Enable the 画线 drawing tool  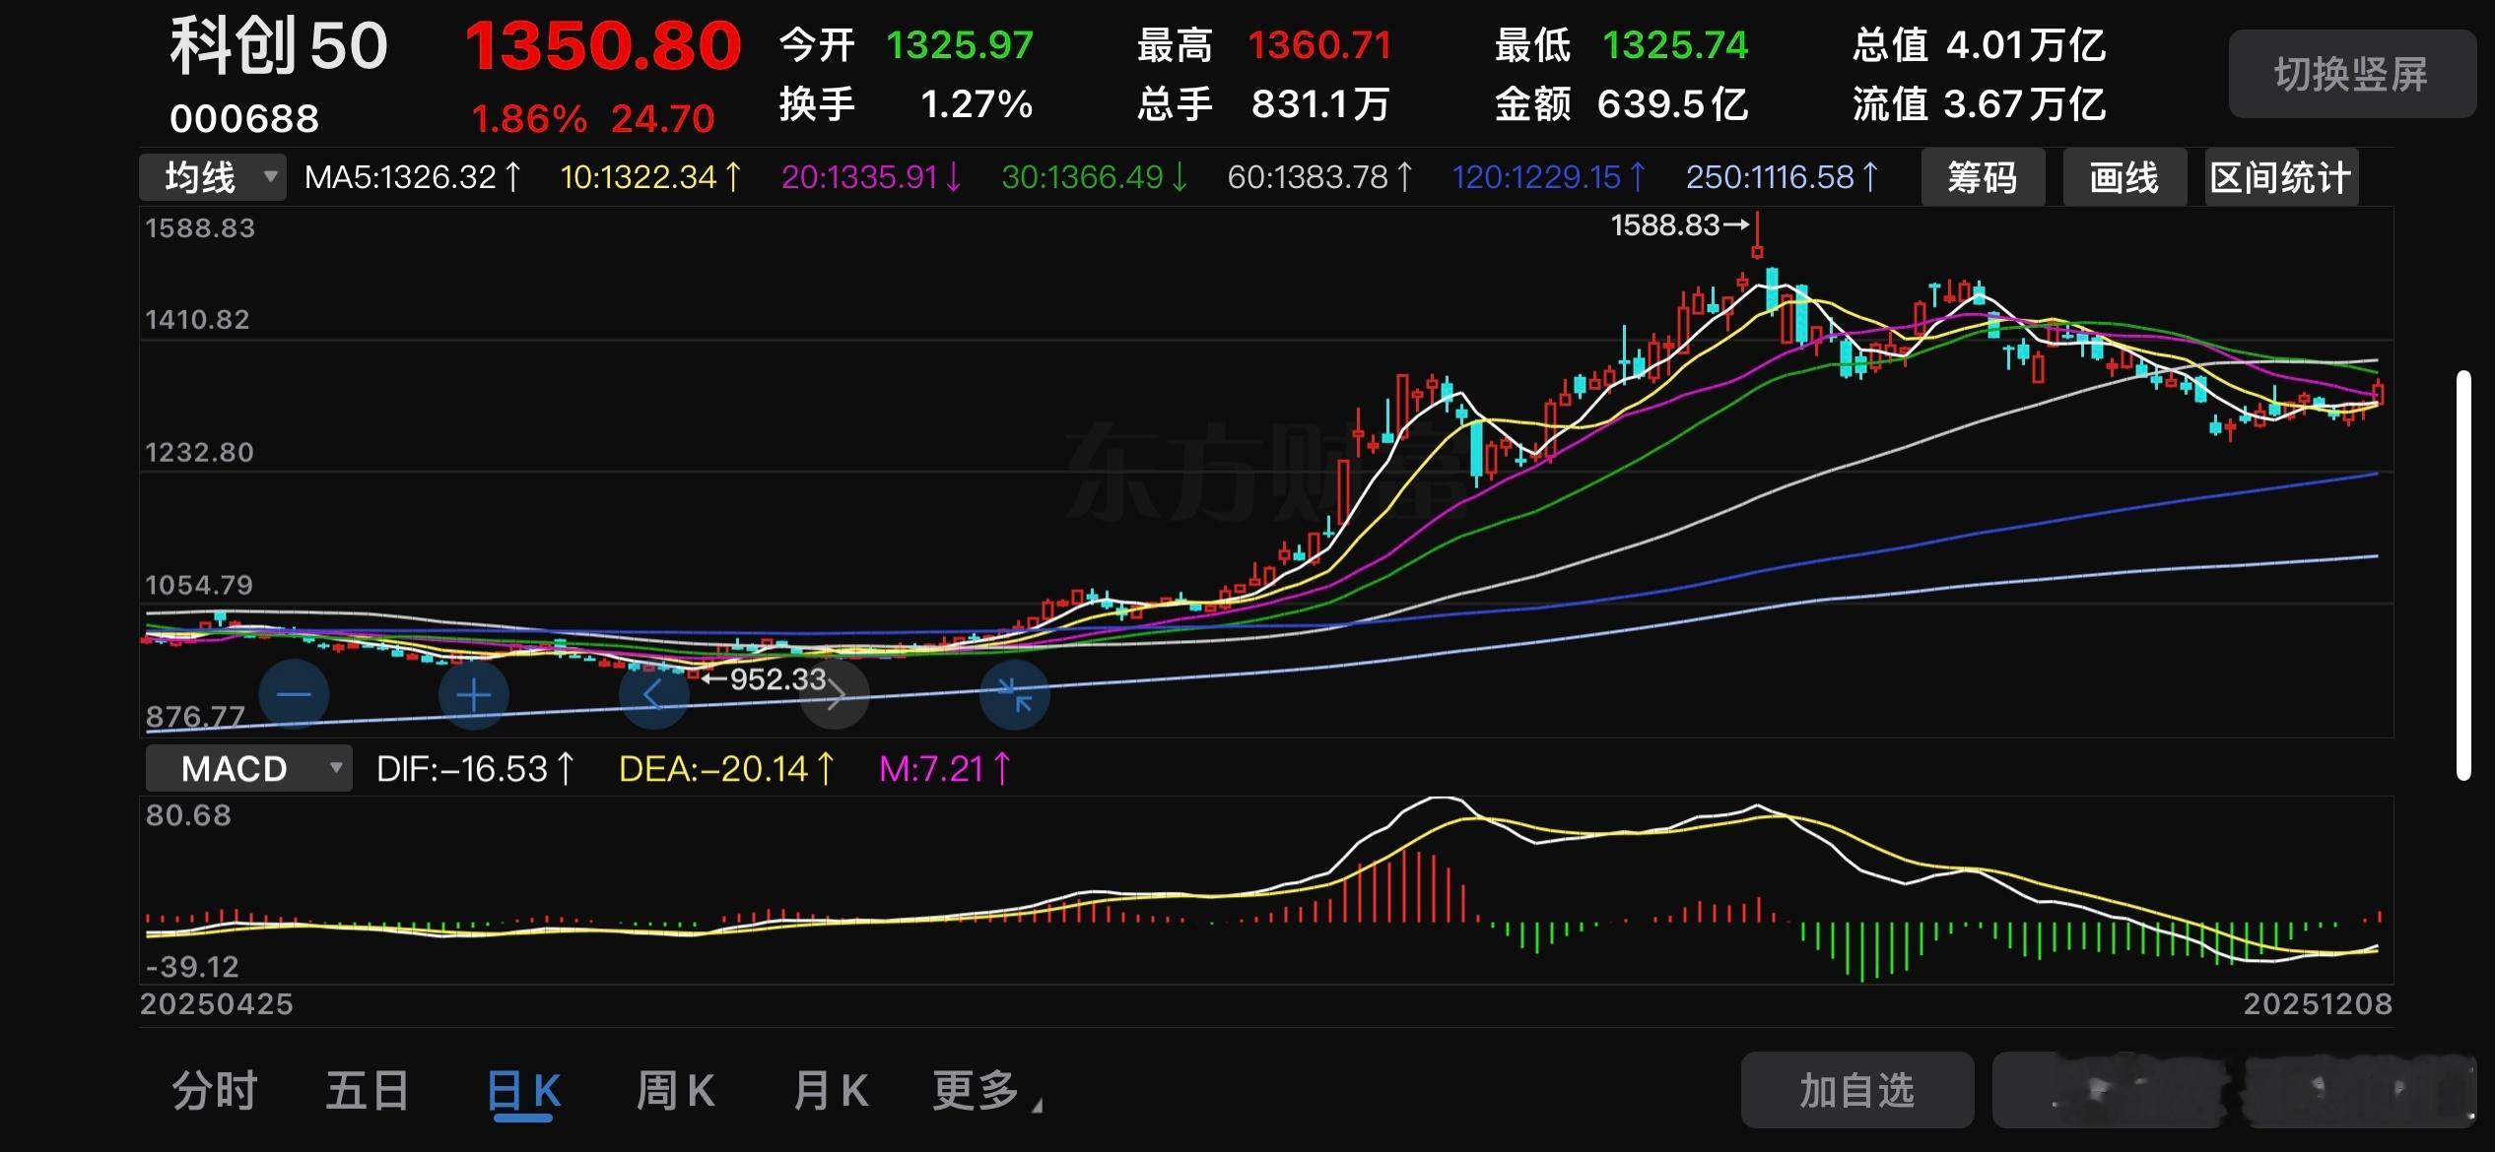(2124, 177)
